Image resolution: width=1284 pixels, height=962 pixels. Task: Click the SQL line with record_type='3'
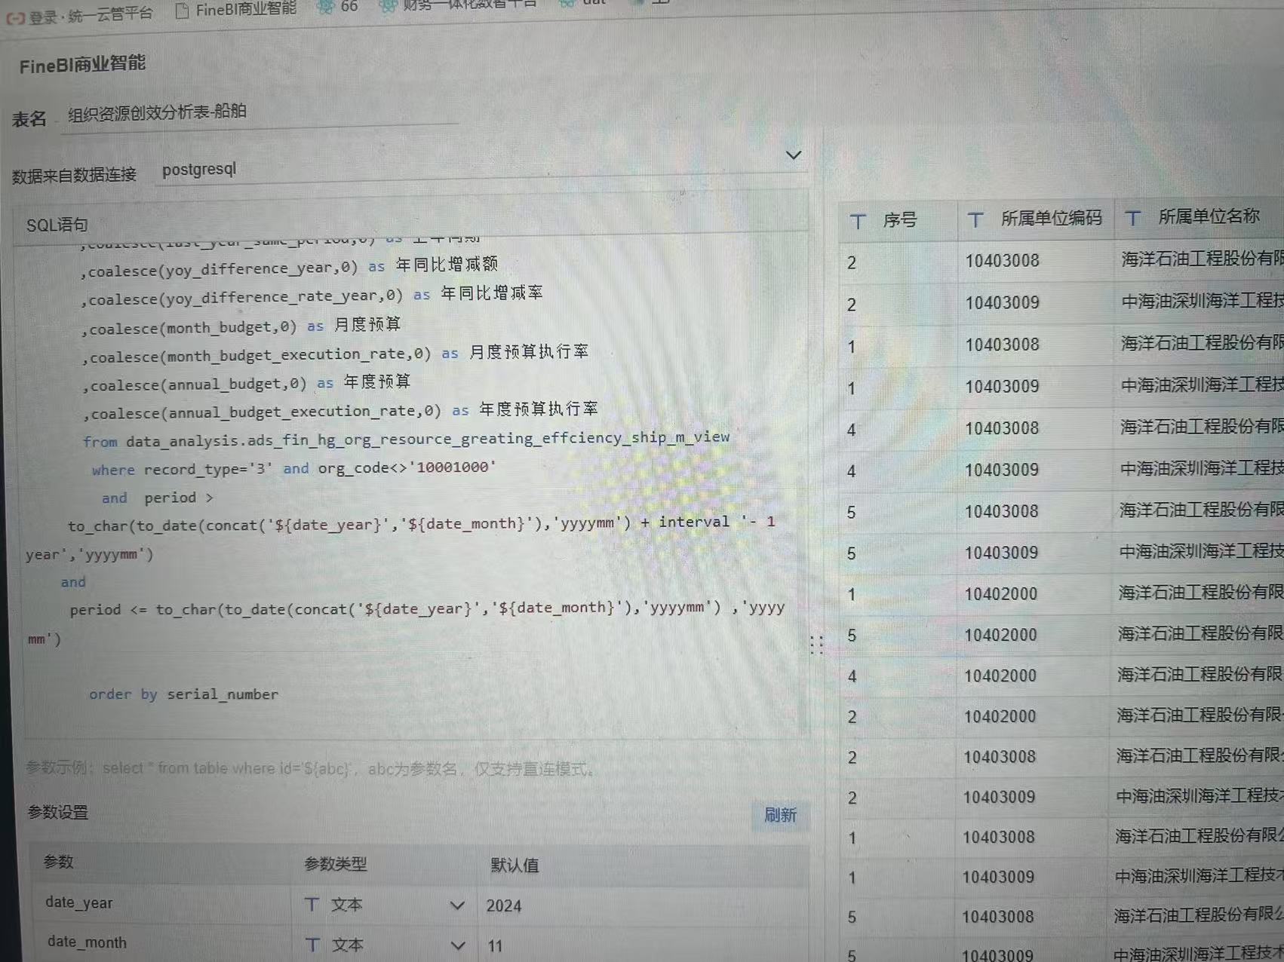[294, 468]
